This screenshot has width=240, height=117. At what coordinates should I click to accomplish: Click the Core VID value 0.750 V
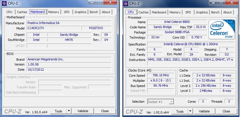(197, 37)
